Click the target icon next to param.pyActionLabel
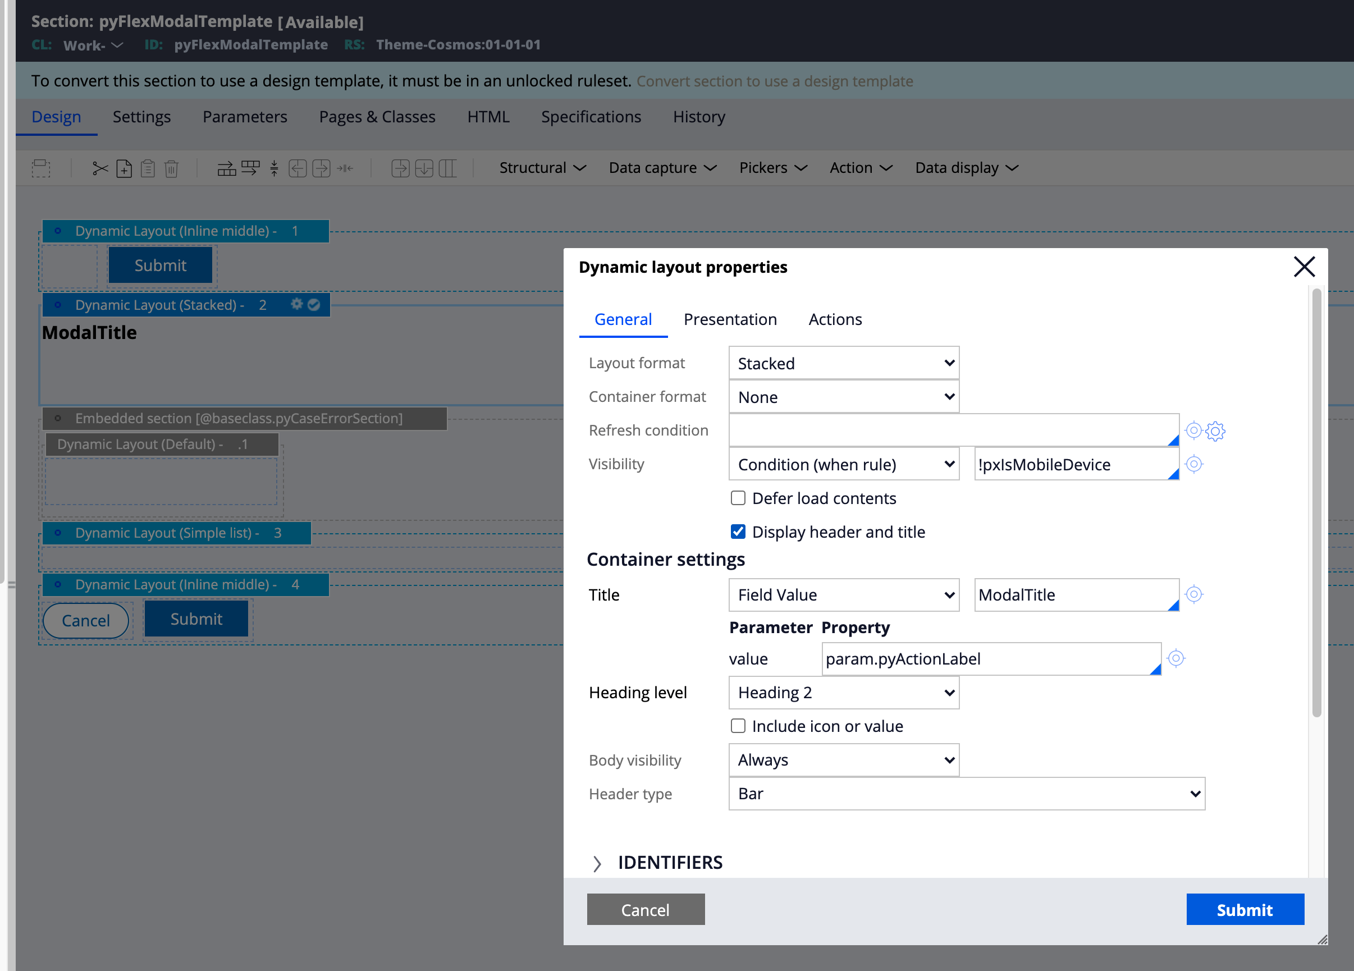Screen dimensions: 1354x971 tap(1177, 658)
